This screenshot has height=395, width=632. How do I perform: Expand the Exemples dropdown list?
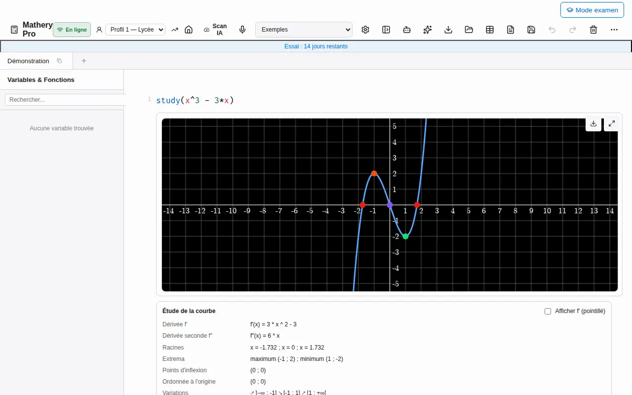[304, 30]
